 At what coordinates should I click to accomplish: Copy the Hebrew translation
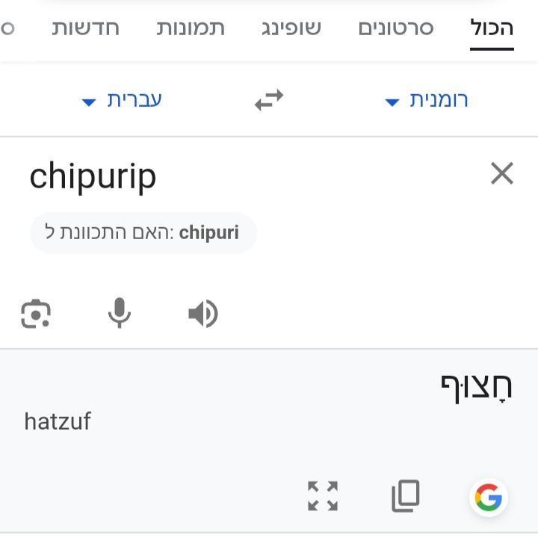coord(406,496)
